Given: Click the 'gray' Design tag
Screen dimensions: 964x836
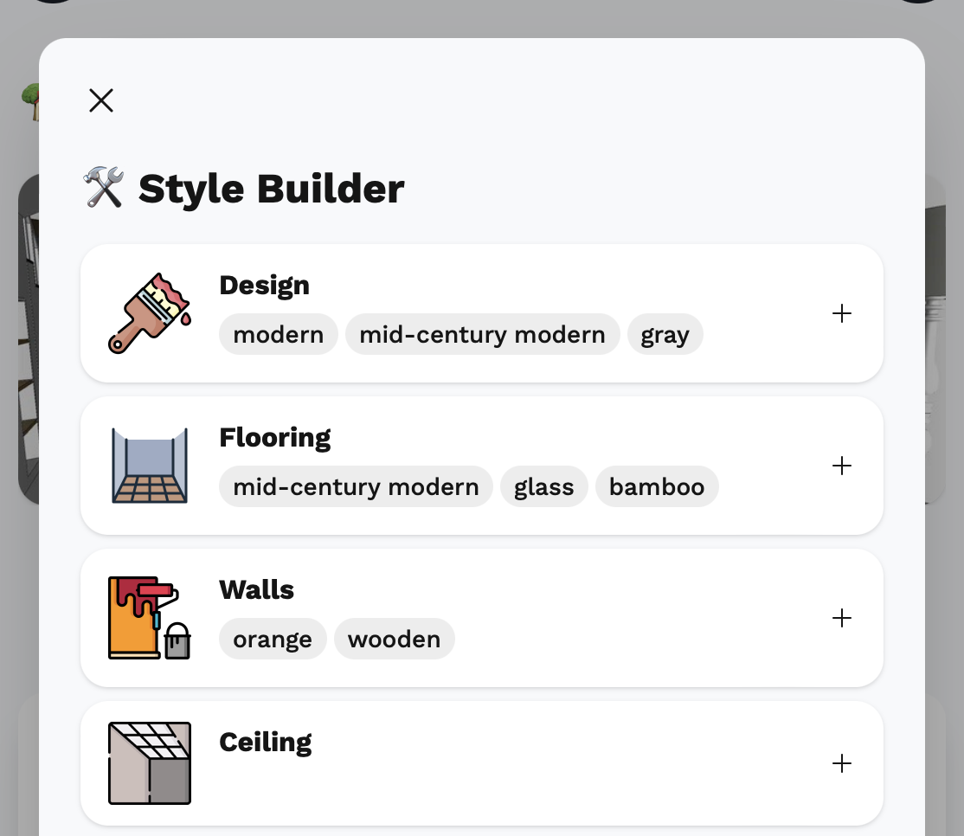Looking at the screenshot, I should (665, 335).
